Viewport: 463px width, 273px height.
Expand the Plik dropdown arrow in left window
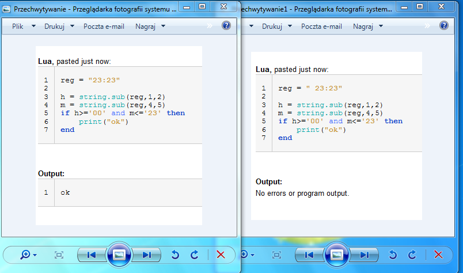coord(33,26)
